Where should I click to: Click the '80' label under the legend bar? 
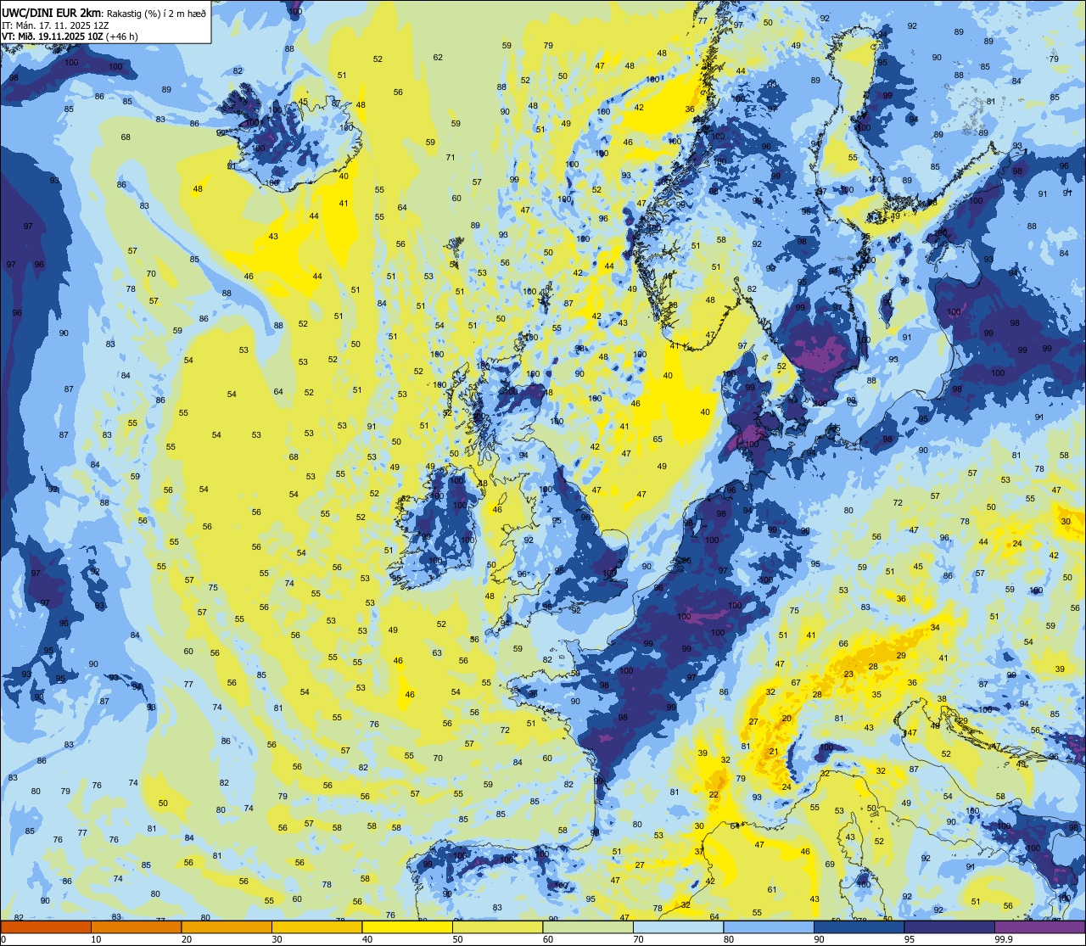(x=728, y=939)
